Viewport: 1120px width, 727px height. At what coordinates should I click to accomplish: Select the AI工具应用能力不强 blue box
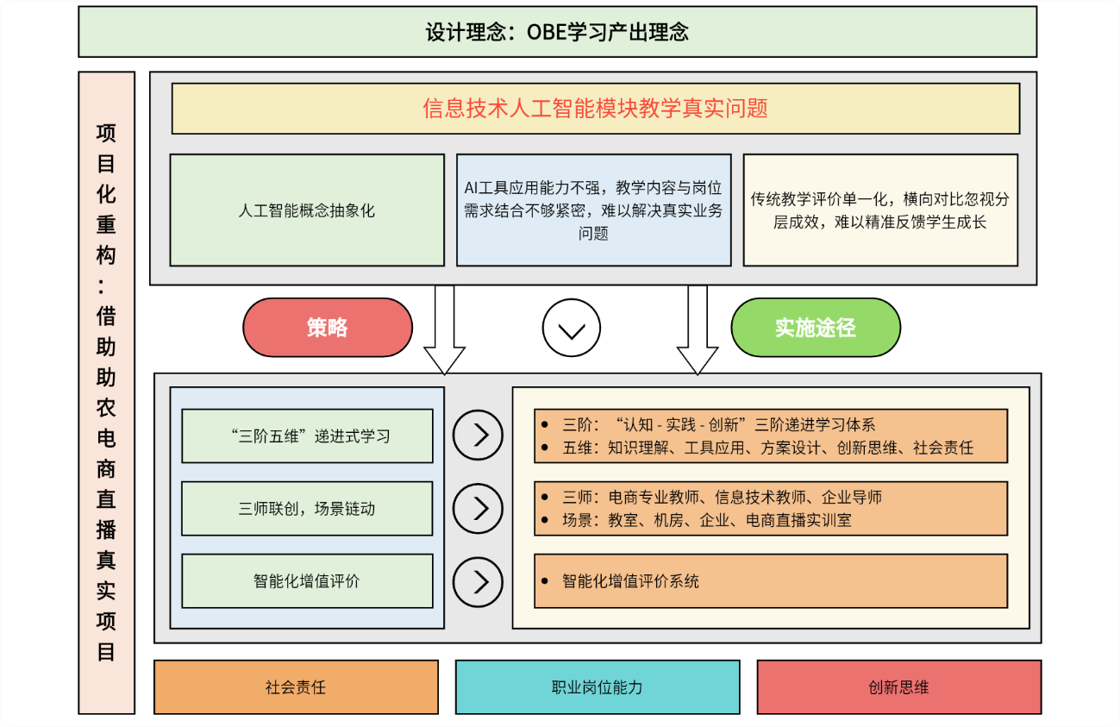click(x=593, y=210)
